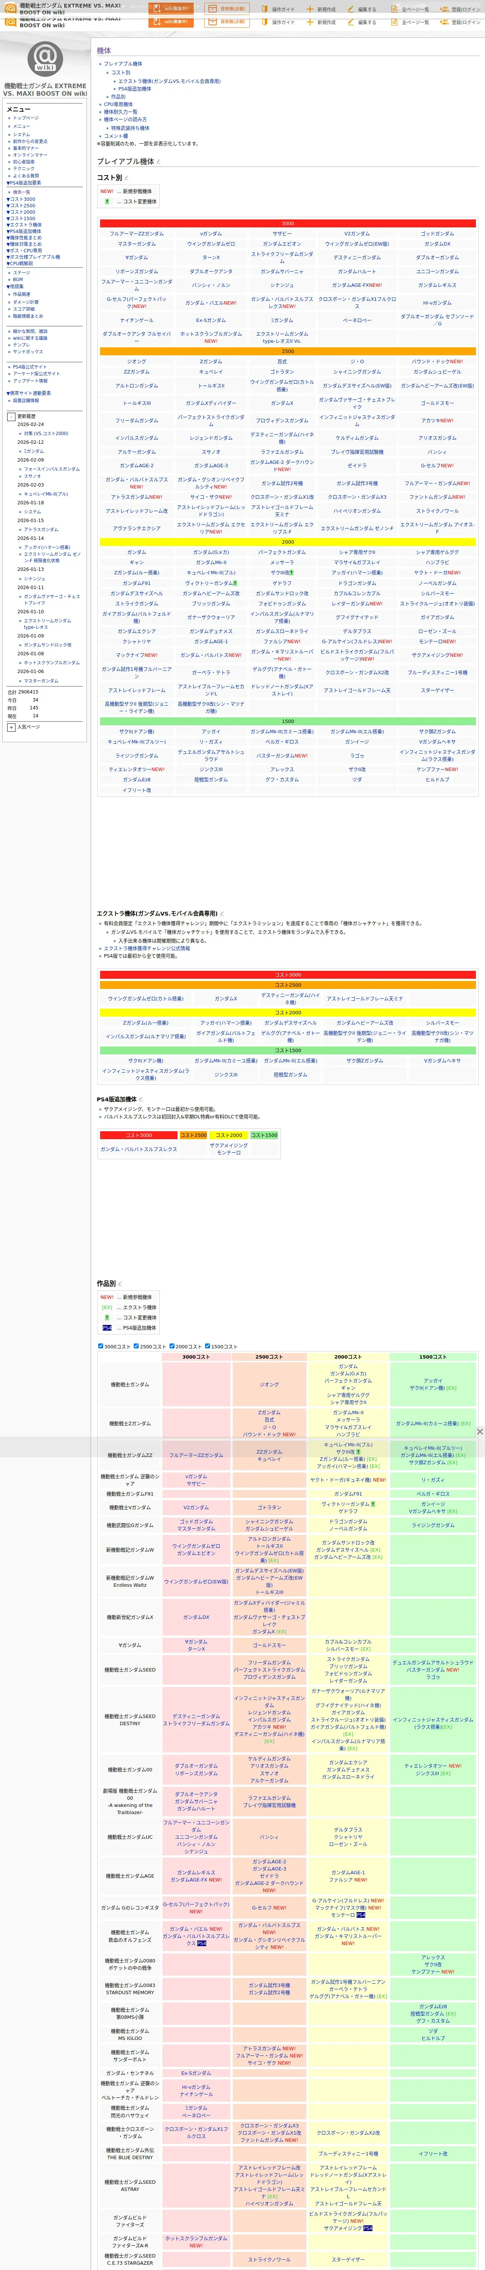Expand ▼コスト2000 in the sidebar menu
The image size is (485, 2270).
pyautogui.click(x=21, y=212)
